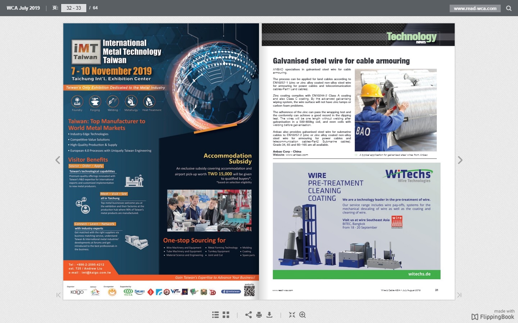Open the search magnifier icon
Screen dimensions: 518x323
click(x=509, y=8)
